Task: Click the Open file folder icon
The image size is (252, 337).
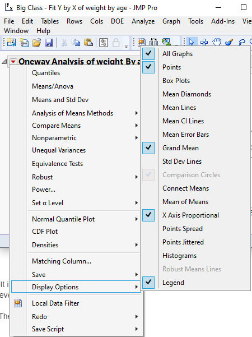Action: click(x=36, y=43)
